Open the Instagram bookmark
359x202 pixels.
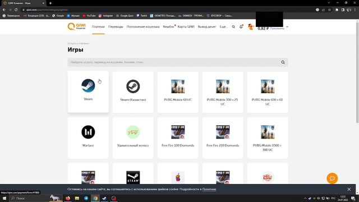pyautogui.click(x=105, y=16)
